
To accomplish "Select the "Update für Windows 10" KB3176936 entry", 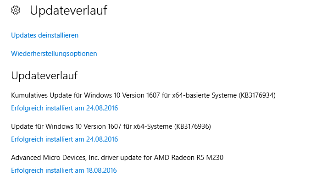I will coord(111,126).
